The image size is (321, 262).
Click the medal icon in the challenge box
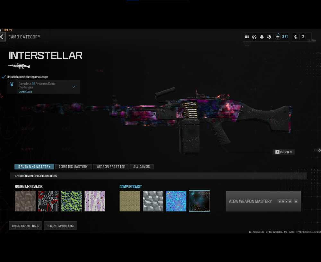(x=12, y=84)
